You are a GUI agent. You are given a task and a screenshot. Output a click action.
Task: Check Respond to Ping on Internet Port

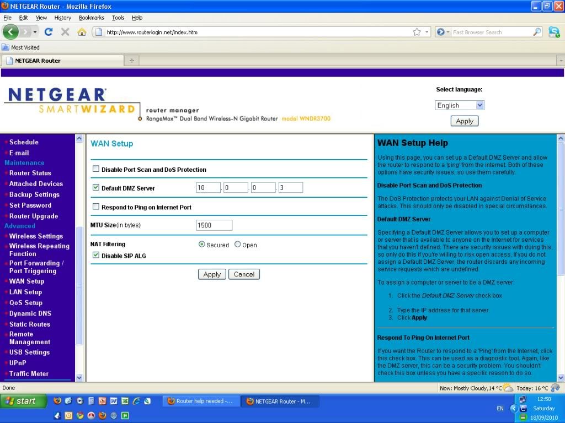96,207
